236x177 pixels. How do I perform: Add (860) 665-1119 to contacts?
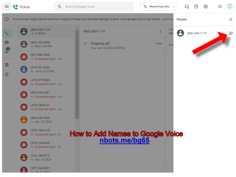(231, 33)
